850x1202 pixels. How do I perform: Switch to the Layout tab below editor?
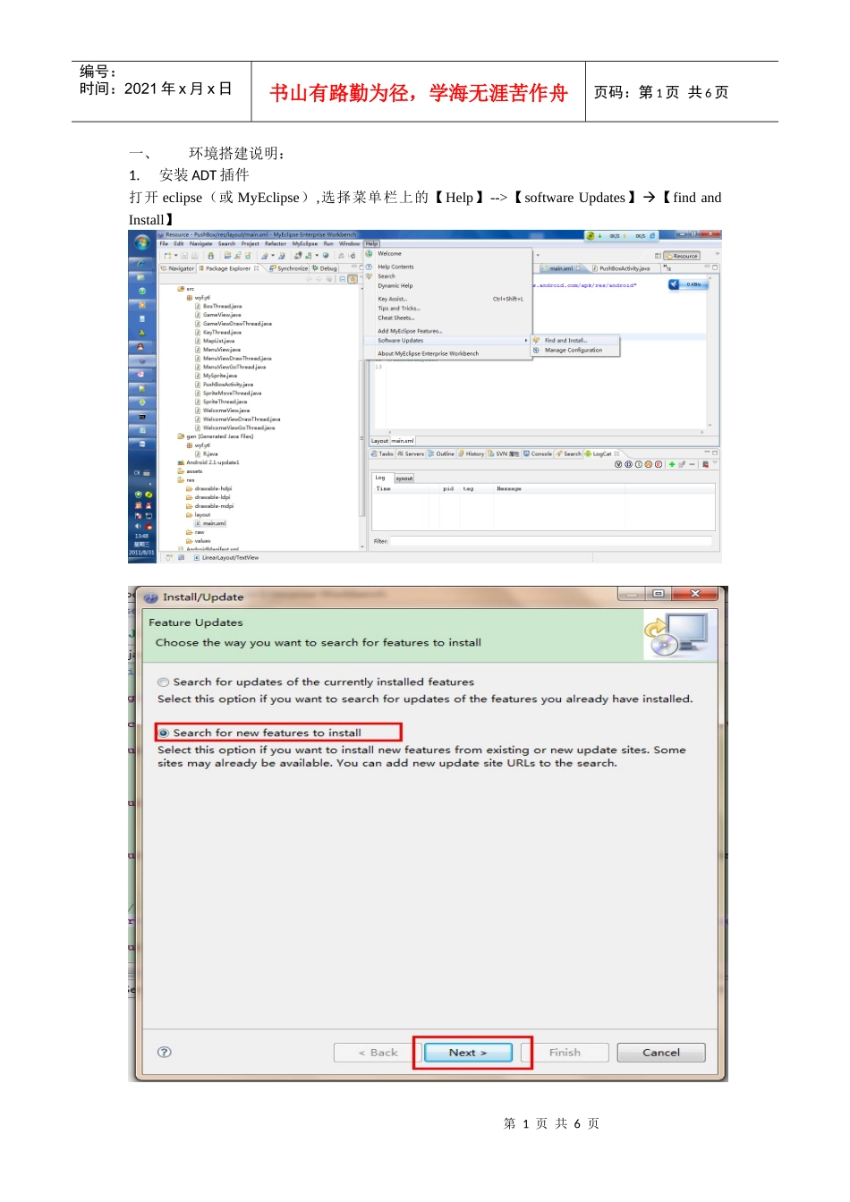[379, 441]
